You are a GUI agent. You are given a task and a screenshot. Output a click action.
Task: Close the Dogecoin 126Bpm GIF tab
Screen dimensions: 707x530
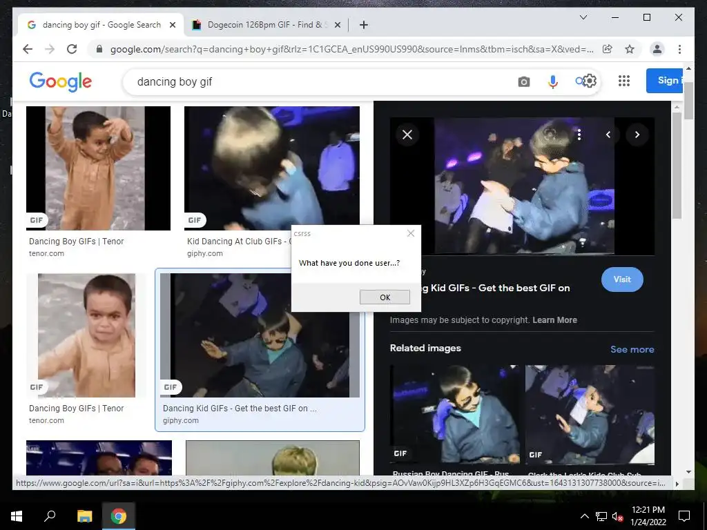(x=337, y=25)
